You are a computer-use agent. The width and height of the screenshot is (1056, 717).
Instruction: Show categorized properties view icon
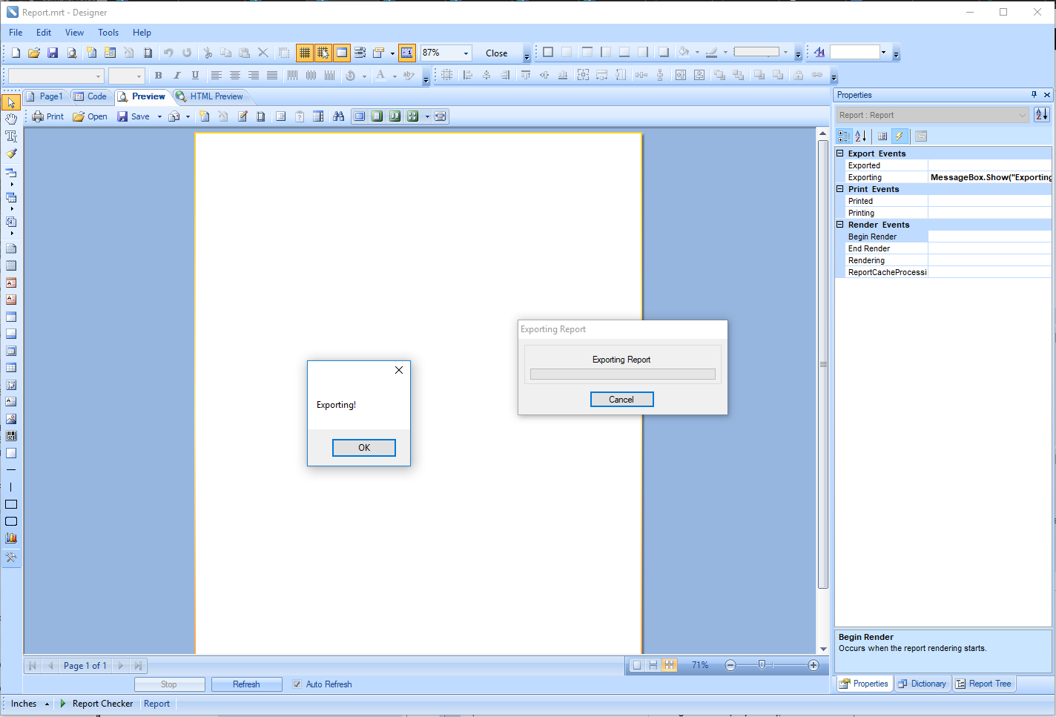(x=844, y=136)
